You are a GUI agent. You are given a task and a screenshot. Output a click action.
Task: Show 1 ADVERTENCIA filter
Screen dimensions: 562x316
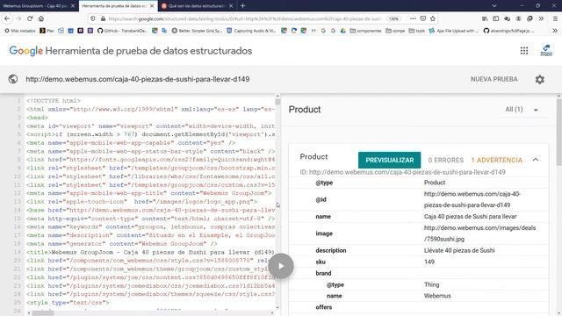coord(496,160)
